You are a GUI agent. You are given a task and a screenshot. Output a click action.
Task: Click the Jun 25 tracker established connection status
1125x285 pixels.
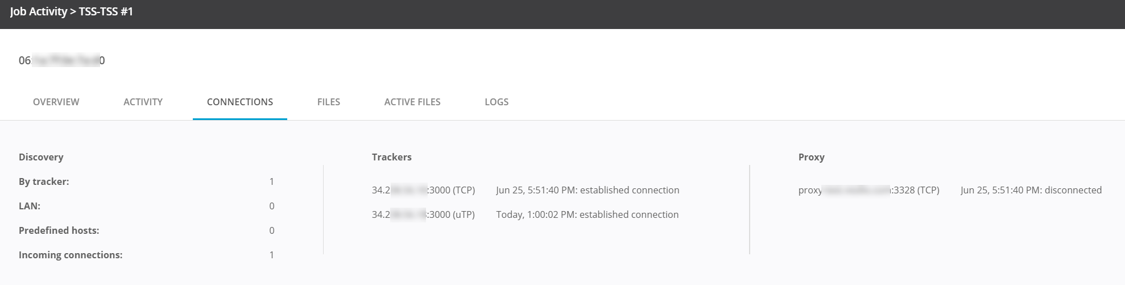tap(587, 190)
